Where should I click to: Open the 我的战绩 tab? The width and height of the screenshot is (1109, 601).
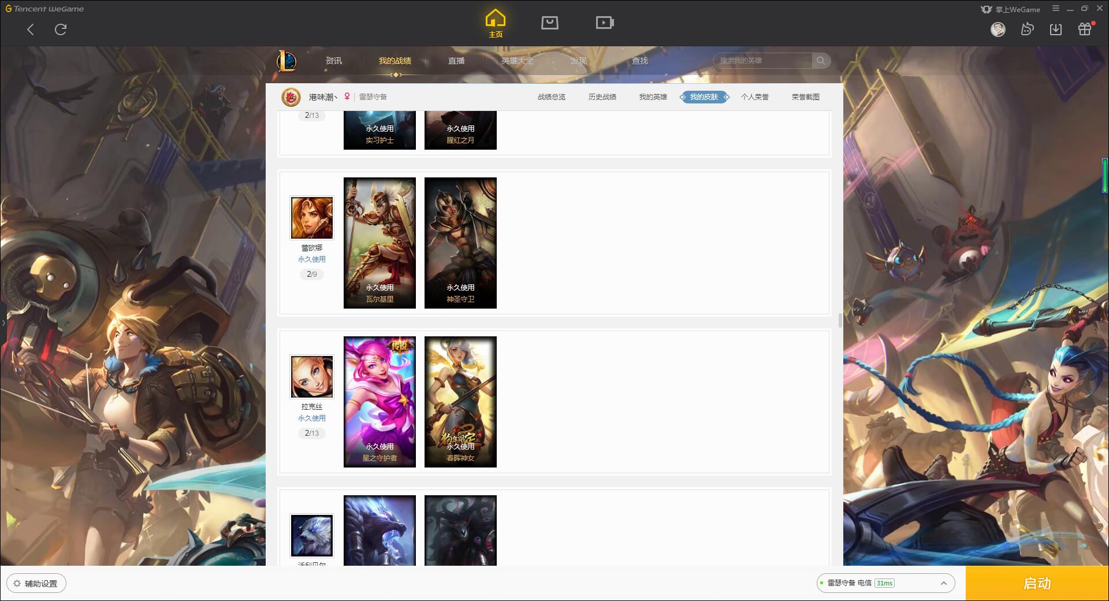(395, 61)
